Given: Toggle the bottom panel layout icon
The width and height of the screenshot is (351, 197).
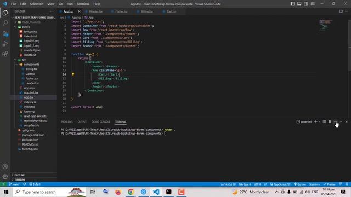Looking at the screenshot, I should click(x=299, y=4).
